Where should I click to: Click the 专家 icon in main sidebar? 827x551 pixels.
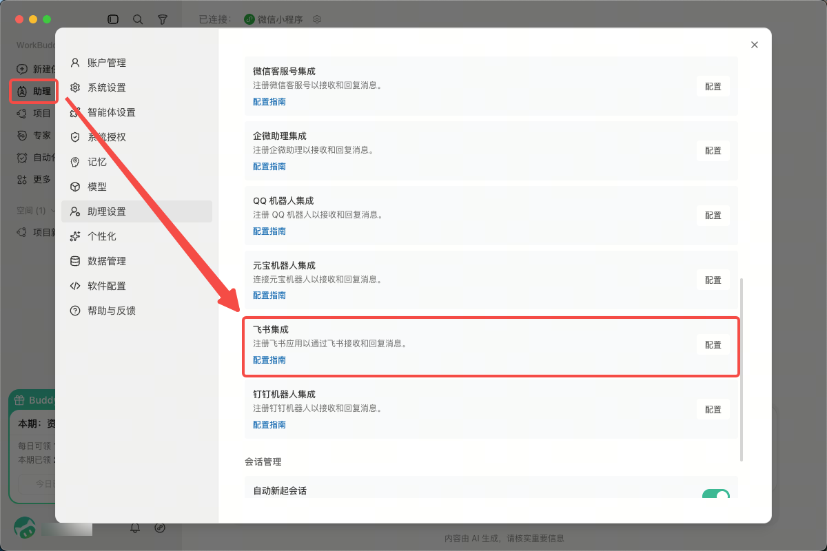pos(22,135)
